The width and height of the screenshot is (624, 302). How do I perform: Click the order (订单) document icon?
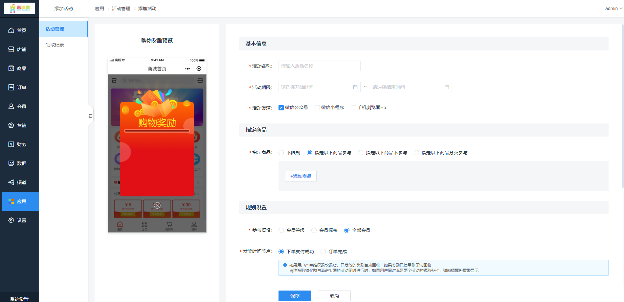[11, 87]
